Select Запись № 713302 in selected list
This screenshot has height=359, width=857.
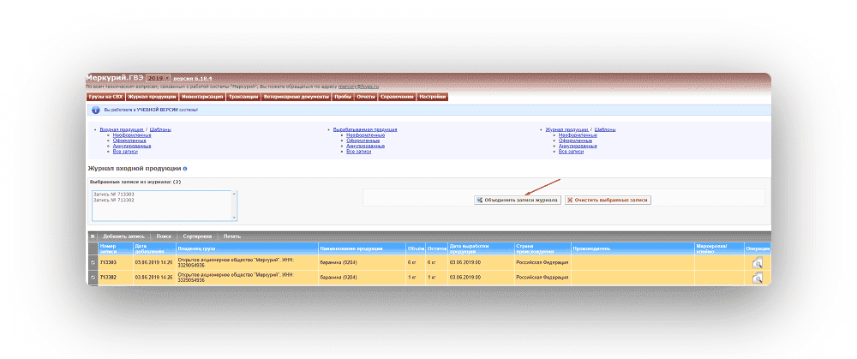click(114, 200)
